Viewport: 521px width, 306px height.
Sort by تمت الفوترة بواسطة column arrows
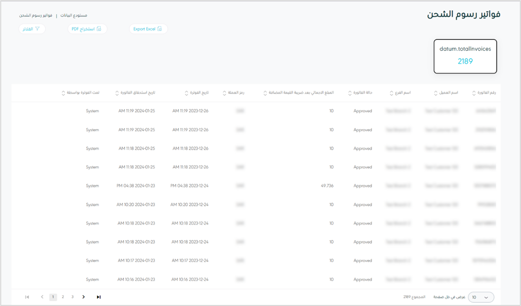point(64,93)
